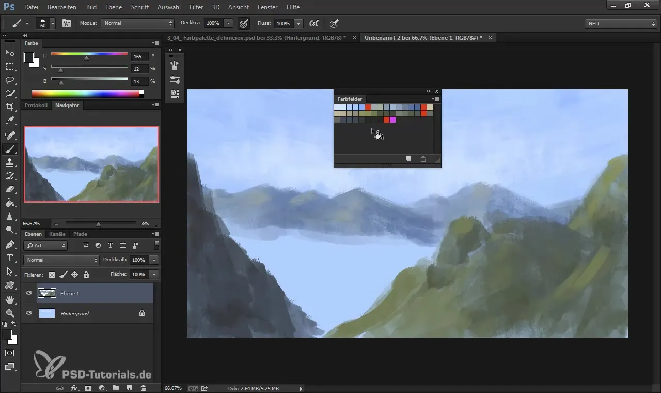The image size is (661, 393).
Task: Click the trash icon in Farbfelder panel
Action: tap(423, 159)
